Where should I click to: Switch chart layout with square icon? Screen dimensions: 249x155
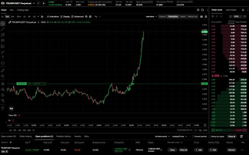click(x=202, y=10)
